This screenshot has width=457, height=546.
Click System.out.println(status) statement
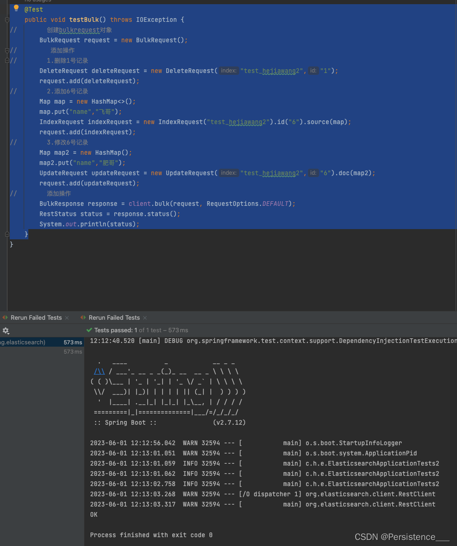(x=89, y=224)
